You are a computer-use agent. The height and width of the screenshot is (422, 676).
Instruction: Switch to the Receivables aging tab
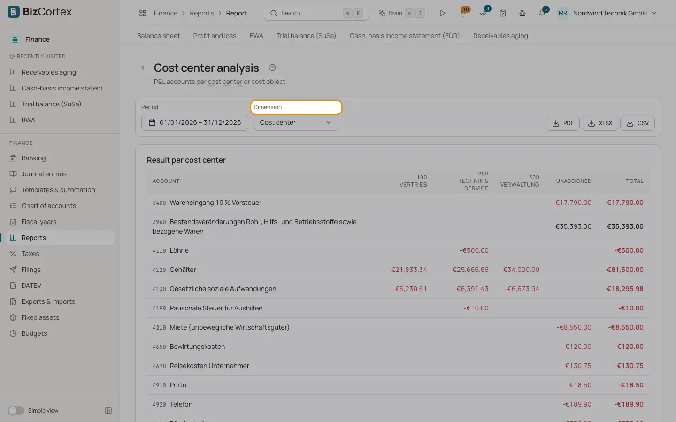(x=500, y=36)
